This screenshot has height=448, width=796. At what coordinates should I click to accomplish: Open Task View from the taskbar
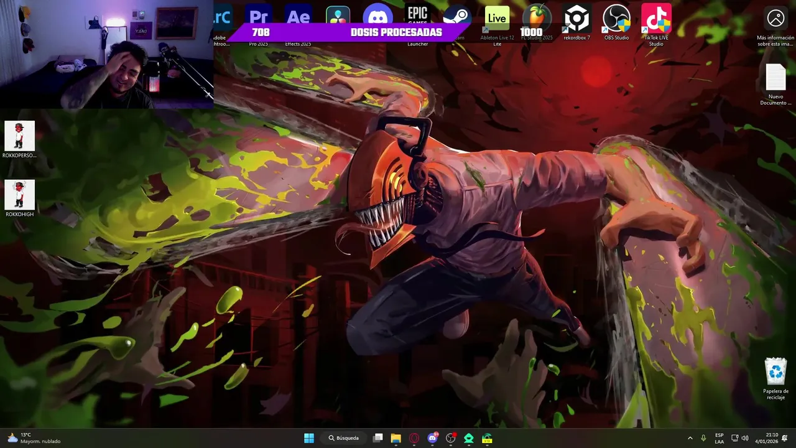pos(377,438)
